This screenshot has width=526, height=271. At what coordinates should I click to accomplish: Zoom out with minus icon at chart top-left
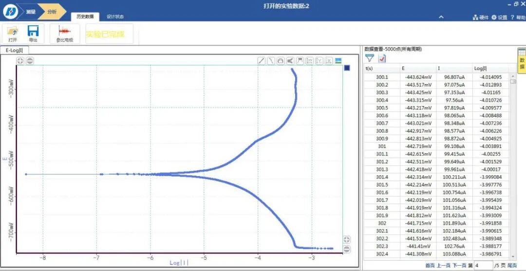30,61
